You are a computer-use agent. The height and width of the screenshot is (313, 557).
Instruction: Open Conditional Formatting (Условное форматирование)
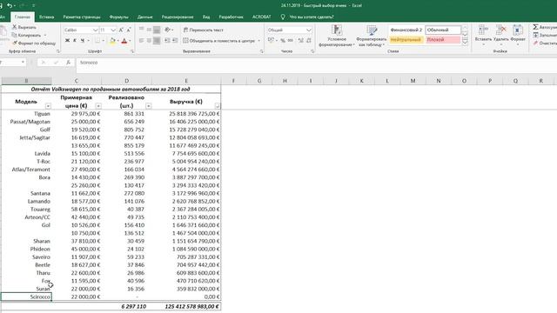(x=337, y=36)
